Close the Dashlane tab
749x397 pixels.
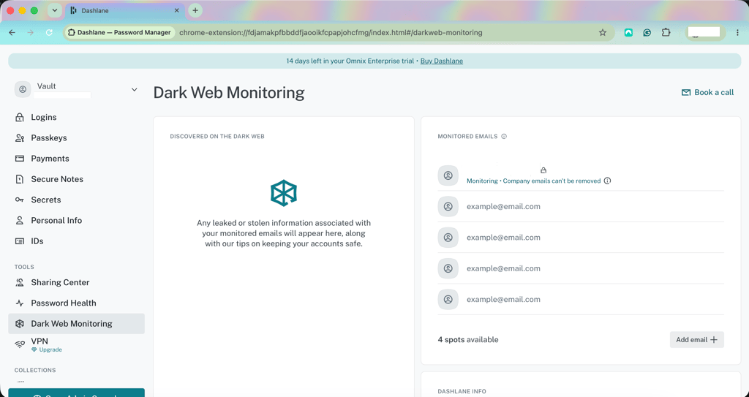(x=177, y=10)
